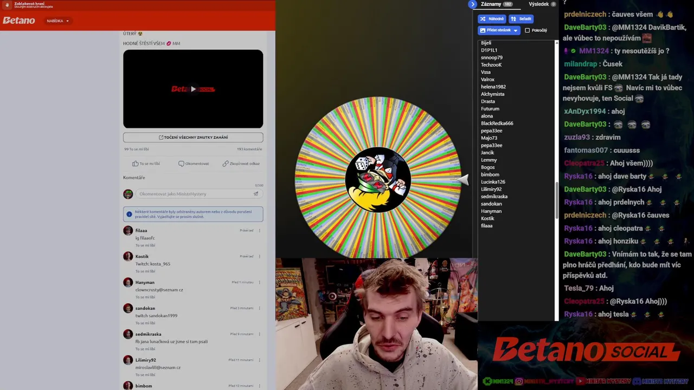Click Kostik's comment avatar
This screenshot has width=694, height=390.
click(128, 257)
